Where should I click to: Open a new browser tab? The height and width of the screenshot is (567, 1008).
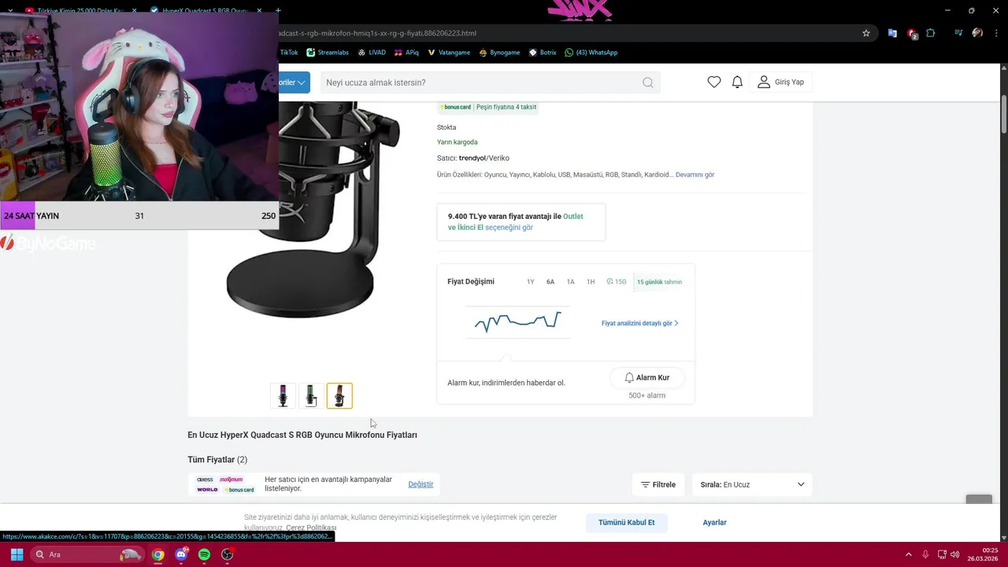tap(277, 11)
